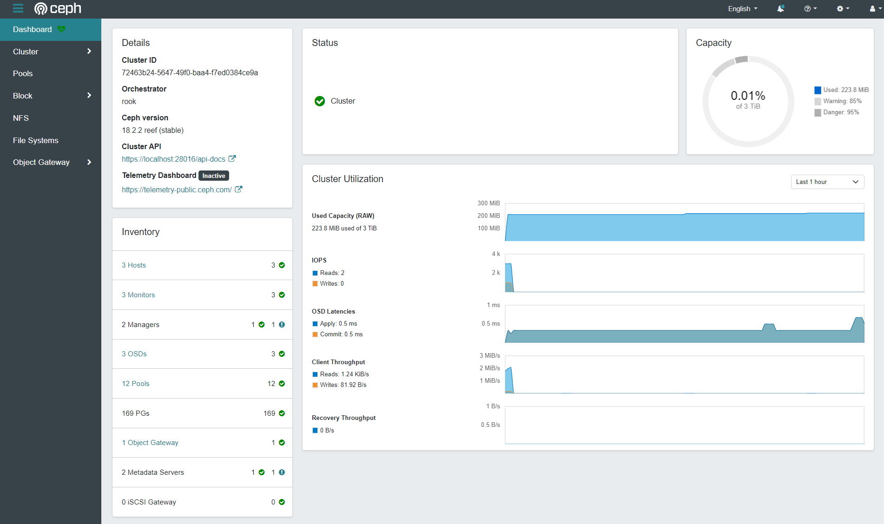Open the help question-mark menu
884x524 pixels.
pos(810,8)
